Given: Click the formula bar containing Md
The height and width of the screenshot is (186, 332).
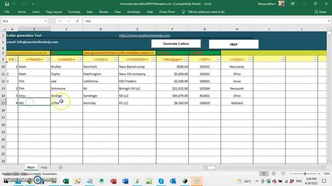Looking at the screenshot, I should click(205, 21).
